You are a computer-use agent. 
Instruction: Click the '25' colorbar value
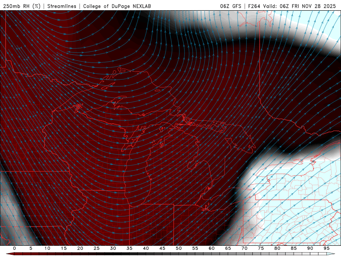tap(96, 248)
